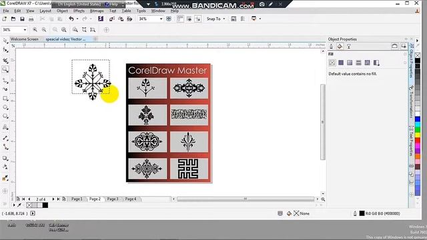
Task: Click the Search Content icon
Action: pos(101,19)
